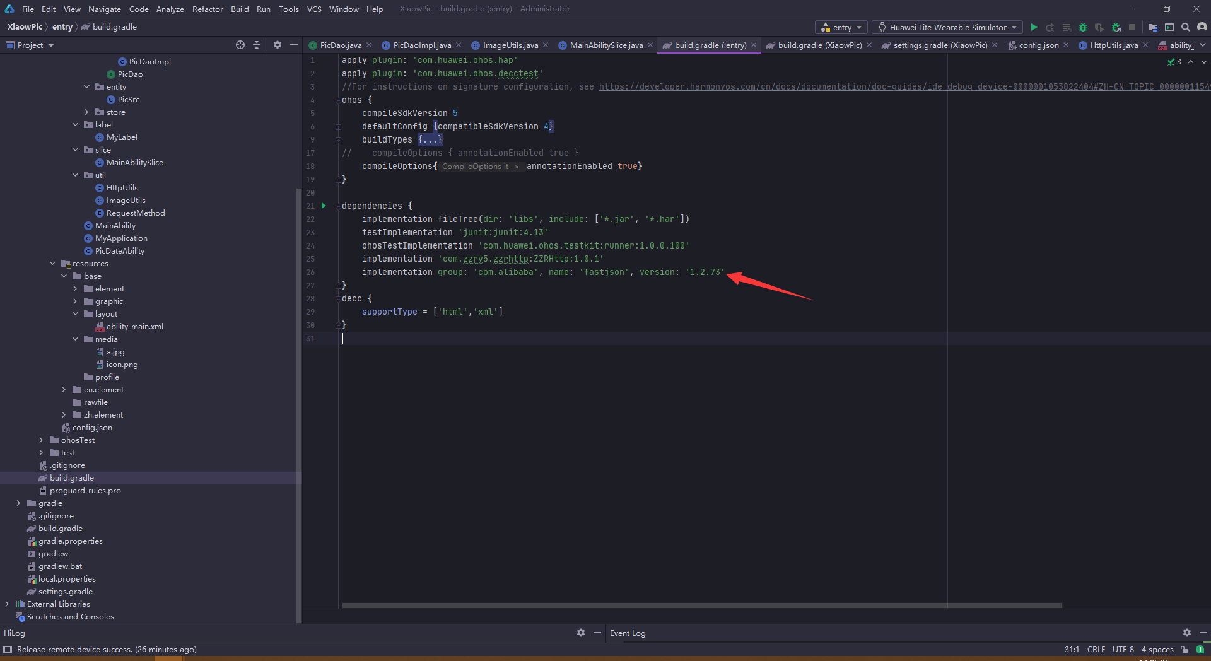Expand folded buildTypes block marker
Viewport: 1211px width, 661px height.
point(338,140)
